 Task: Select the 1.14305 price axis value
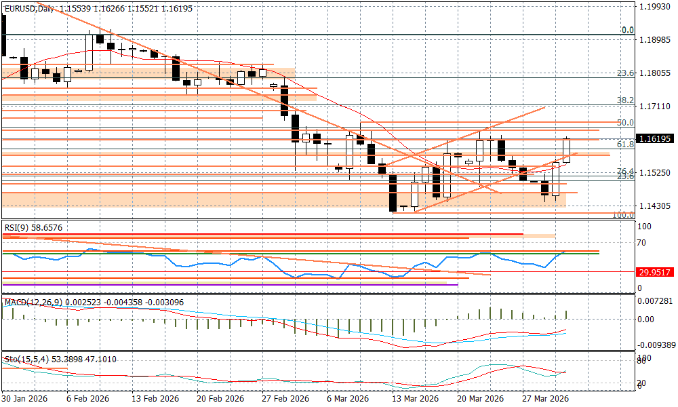pos(655,206)
